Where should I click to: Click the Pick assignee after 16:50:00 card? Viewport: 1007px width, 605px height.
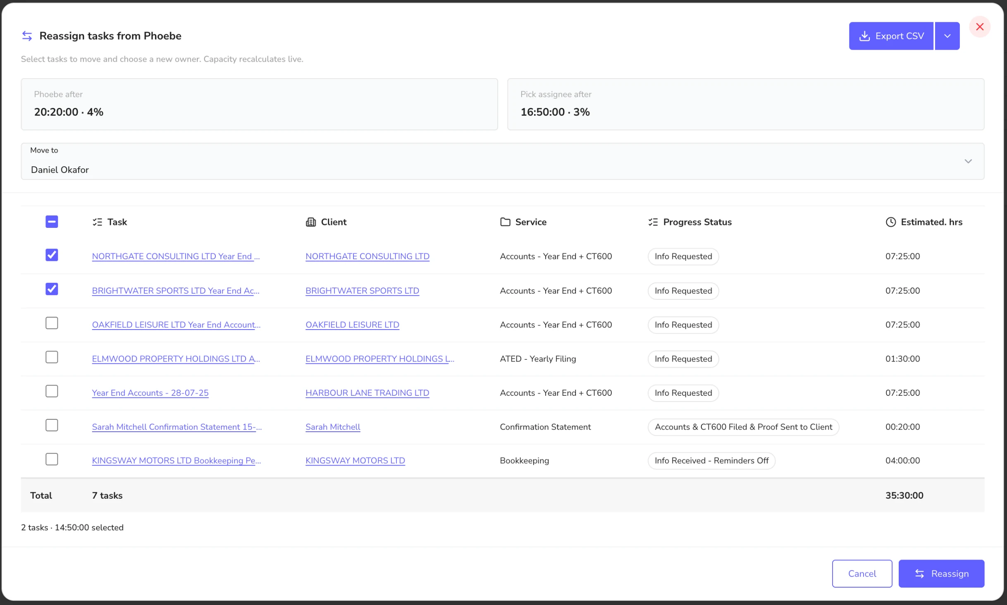746,104
